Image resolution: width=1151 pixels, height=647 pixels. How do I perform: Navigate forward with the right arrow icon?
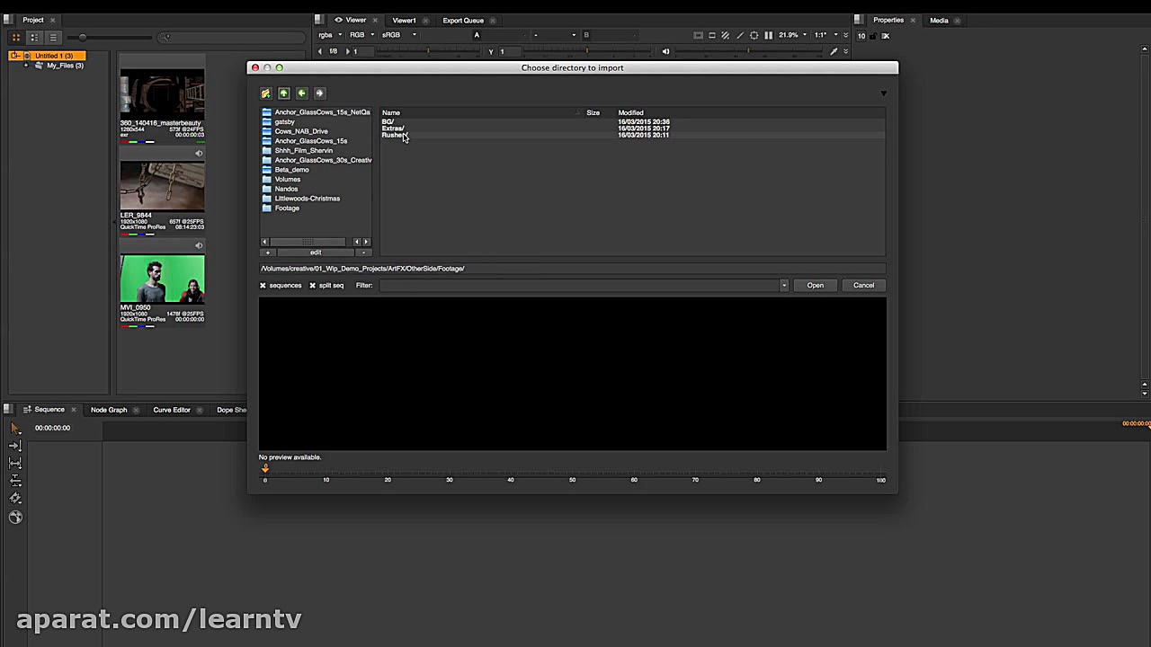click(x=319, y=93)
